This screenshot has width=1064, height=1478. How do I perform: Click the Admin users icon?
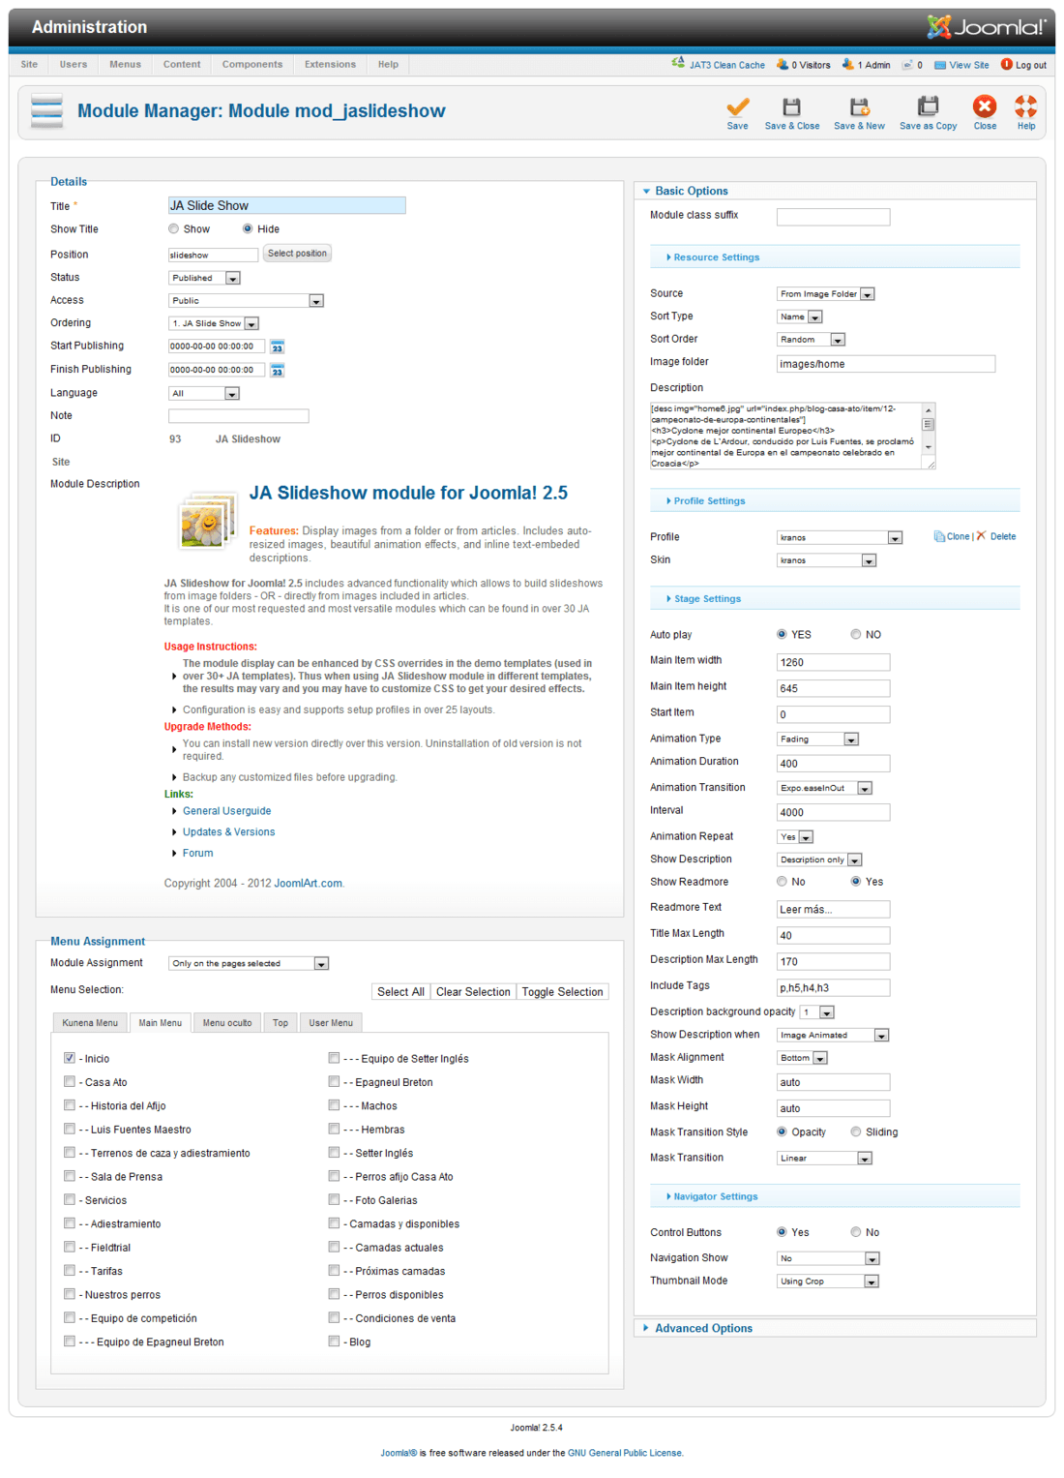847,64
